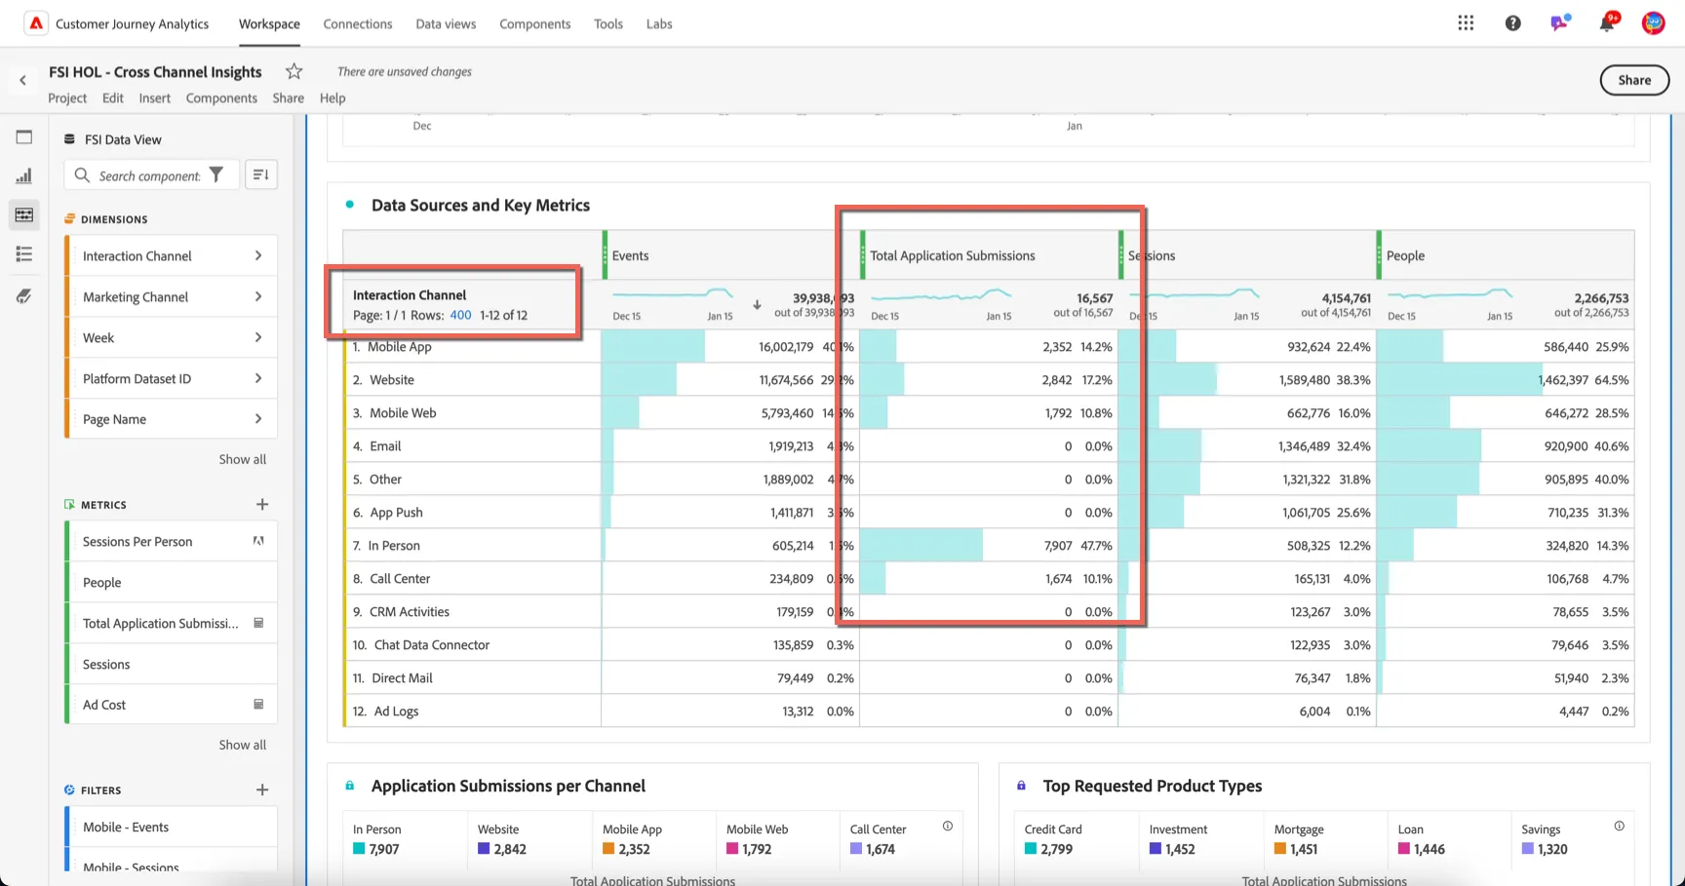Viewport: 1685px width, 886px height.
Task: Click the Share button
Action: click(1634, 80)
